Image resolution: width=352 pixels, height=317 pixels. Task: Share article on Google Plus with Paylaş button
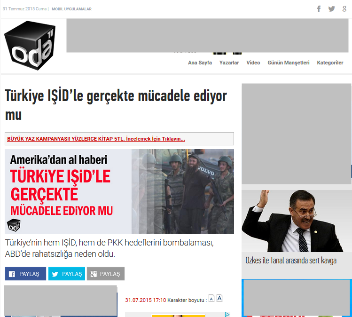click(105, 274)
